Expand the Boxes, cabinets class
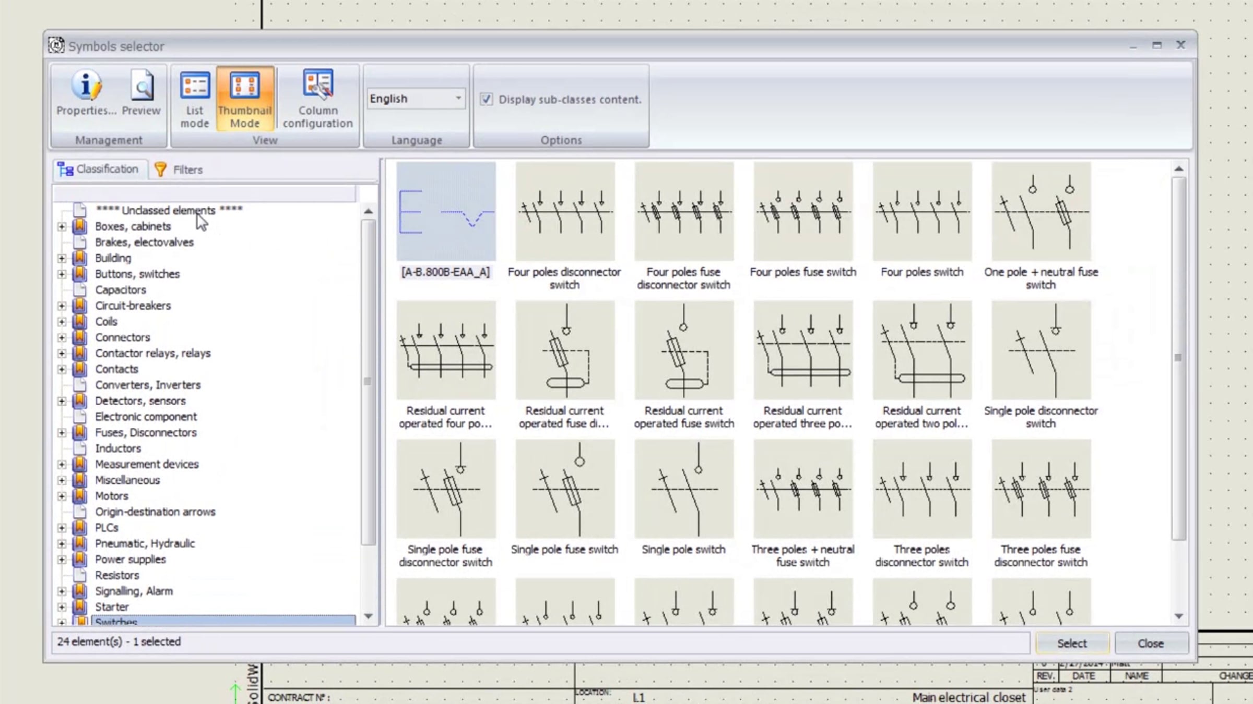This screenshot has height=704, width=1253. pos(62,226)
